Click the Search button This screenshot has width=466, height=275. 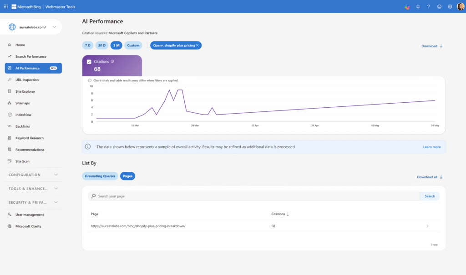coord(430,196)
